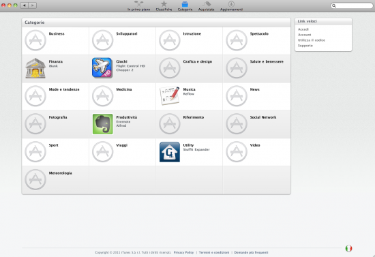Open the Istruzione category title

coord(192,33)
